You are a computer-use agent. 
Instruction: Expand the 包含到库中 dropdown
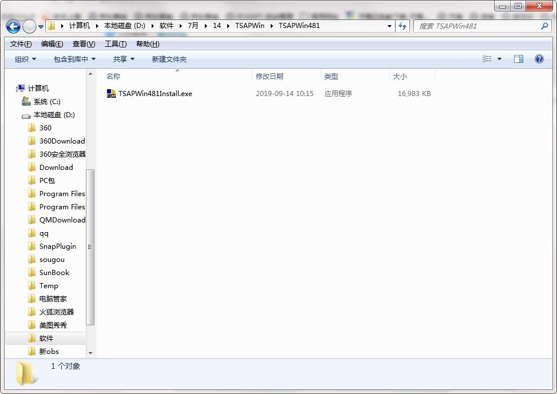(x=74, y=59)
